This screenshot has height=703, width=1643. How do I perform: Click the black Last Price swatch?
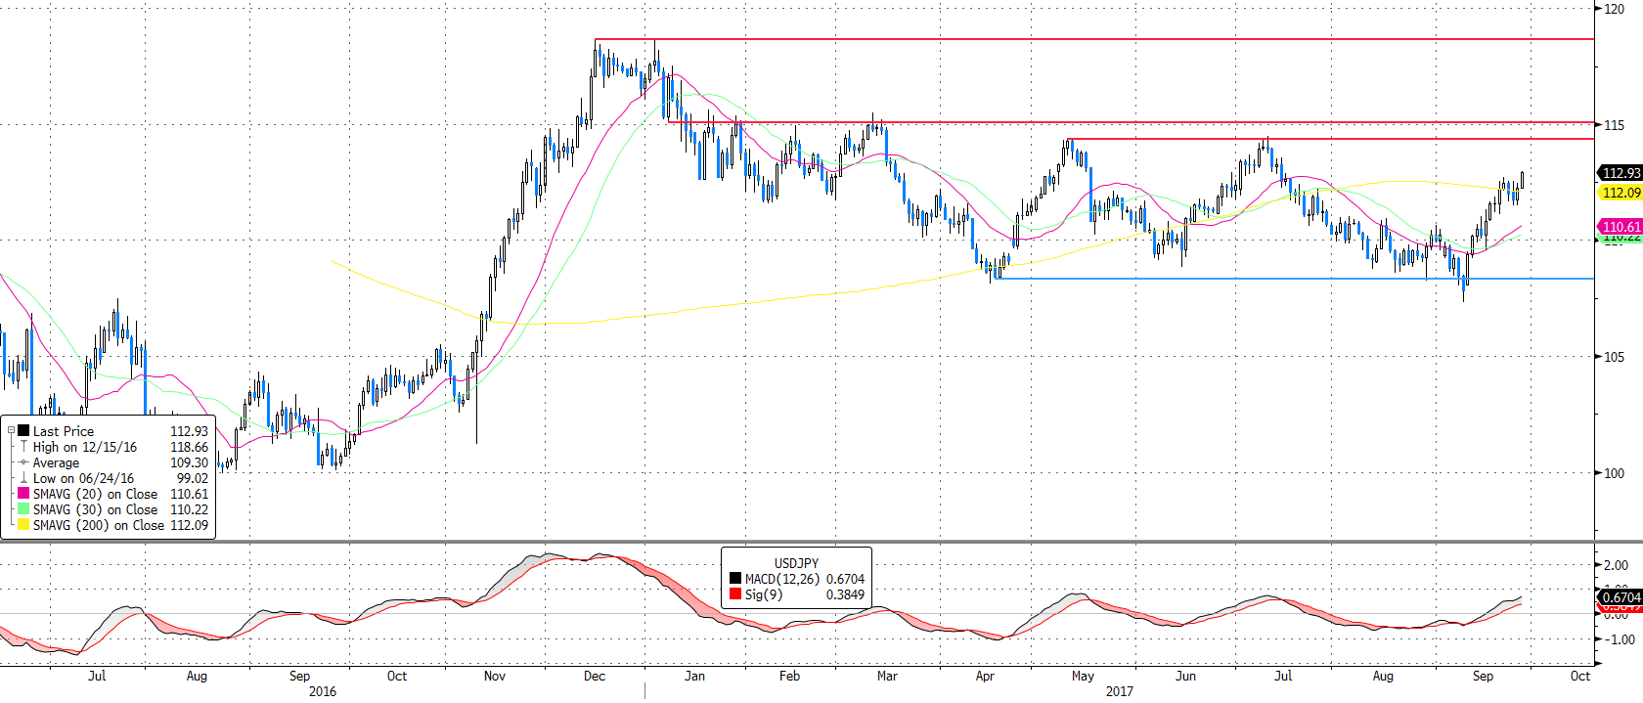[23, 430]
